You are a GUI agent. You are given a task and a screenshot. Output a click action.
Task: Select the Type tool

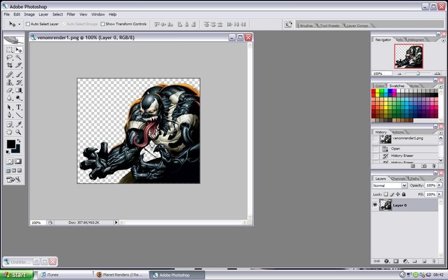(x=18, y=108)
